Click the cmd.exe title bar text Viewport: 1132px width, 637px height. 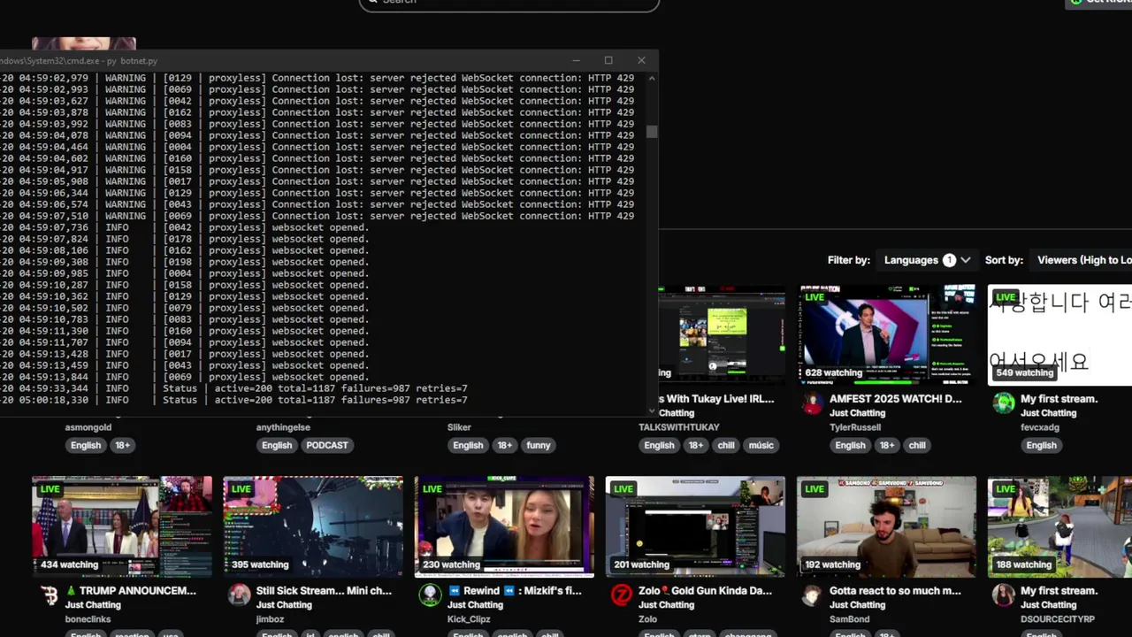(79, 61)
